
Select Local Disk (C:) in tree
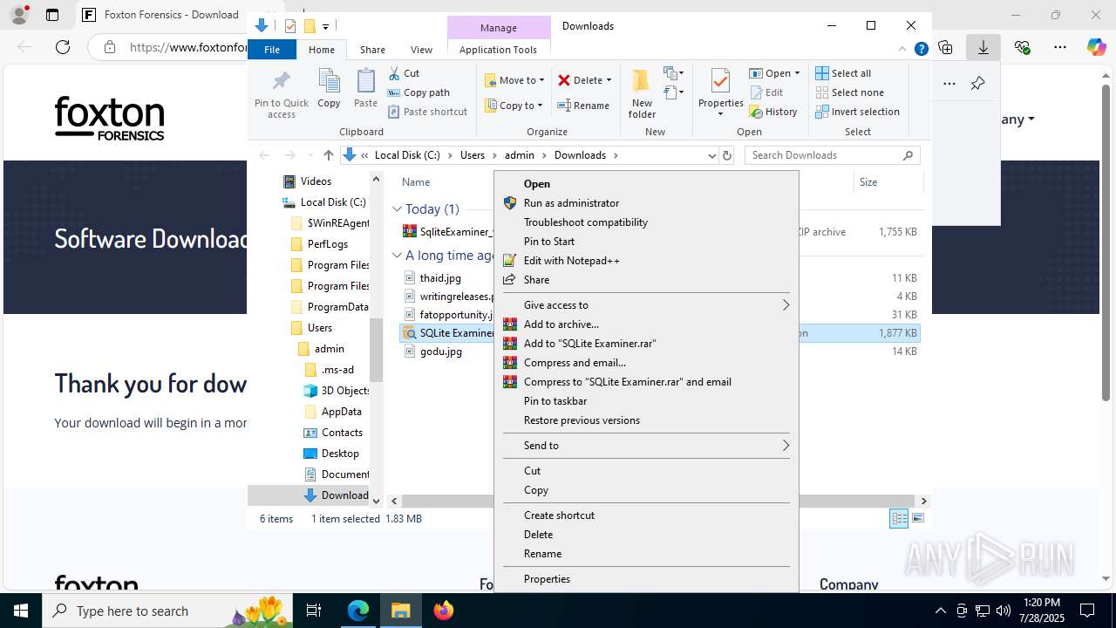[x=332, y=202]
